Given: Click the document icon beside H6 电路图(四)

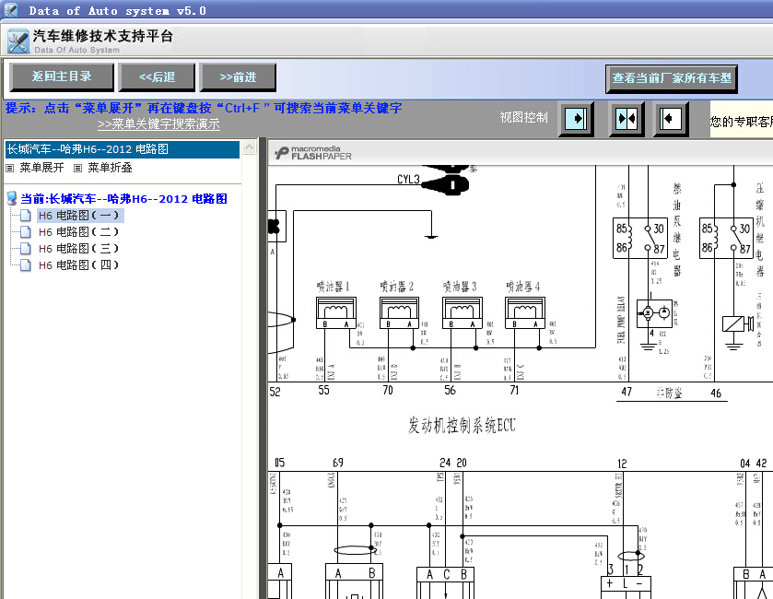Looking at the screenshot, I should (26, 265).
